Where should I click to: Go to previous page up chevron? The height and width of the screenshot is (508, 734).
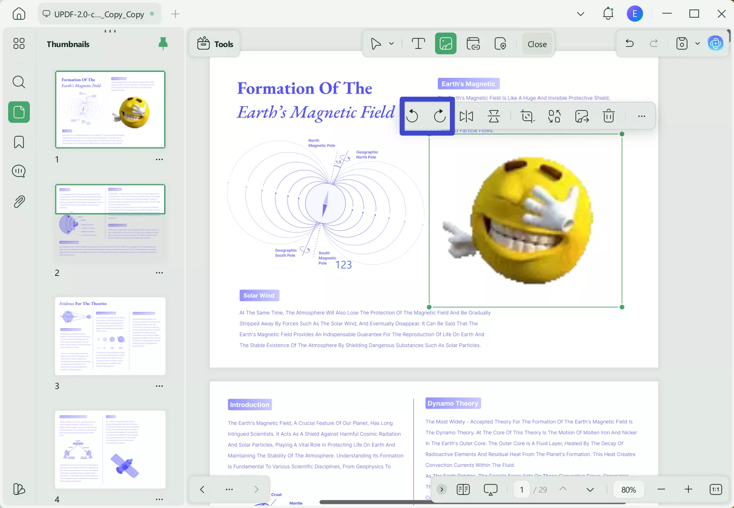coord(563,489)
